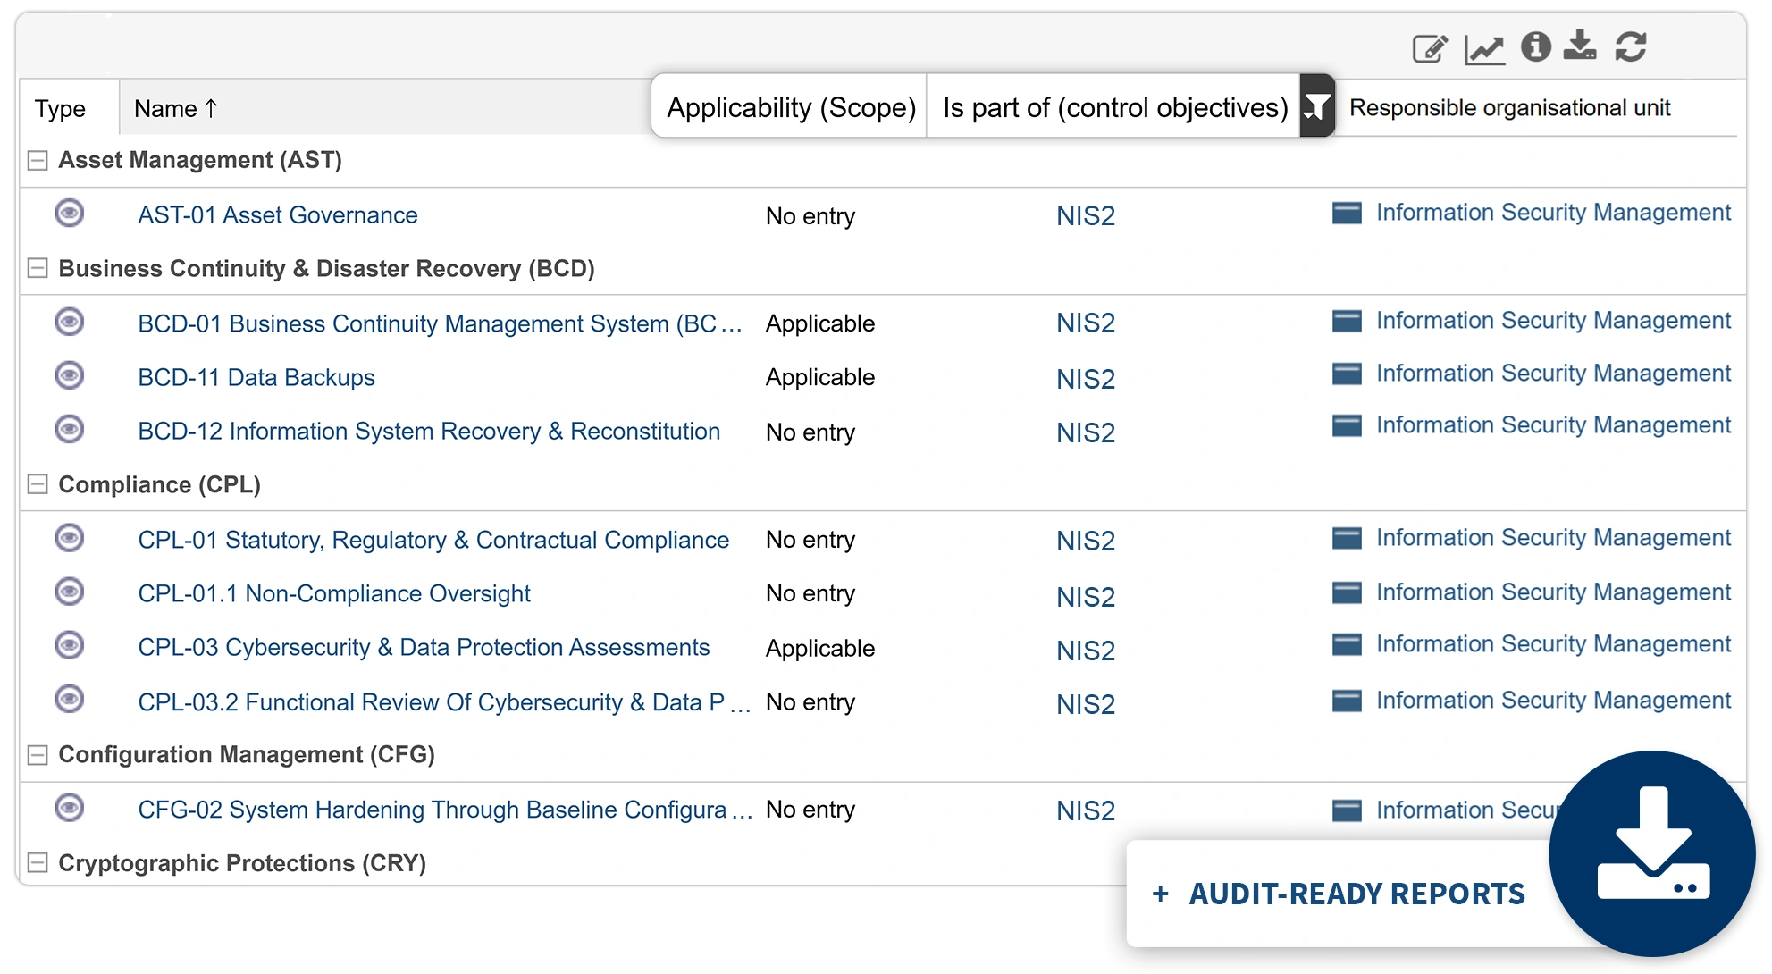Click the info icon in the toolbar
Image resolution: width=1772 pixels, height=974 pixels.
[1534, 49]
